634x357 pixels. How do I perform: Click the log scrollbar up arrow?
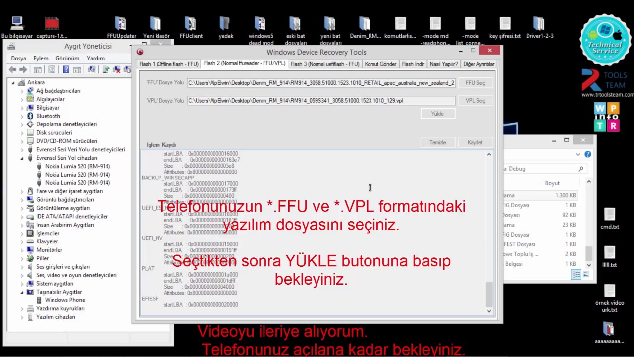(x=489, y=154)
